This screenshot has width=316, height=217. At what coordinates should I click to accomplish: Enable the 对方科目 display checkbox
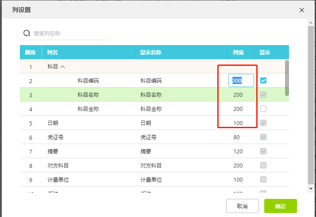pos(263,165)
